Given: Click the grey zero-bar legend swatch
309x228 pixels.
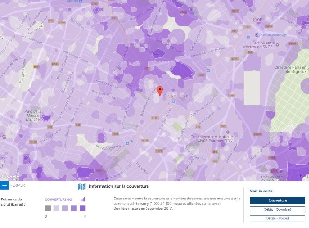Looking at the screenshot, I should [x=48, y=208].
